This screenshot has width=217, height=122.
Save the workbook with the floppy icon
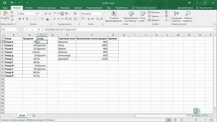pos(5,3)
